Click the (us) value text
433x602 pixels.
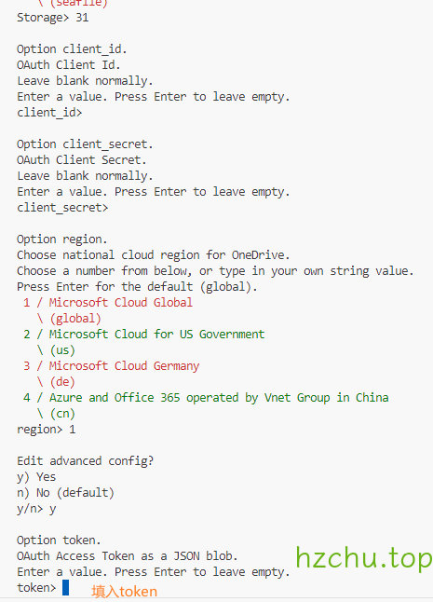(x=62, y=350)
